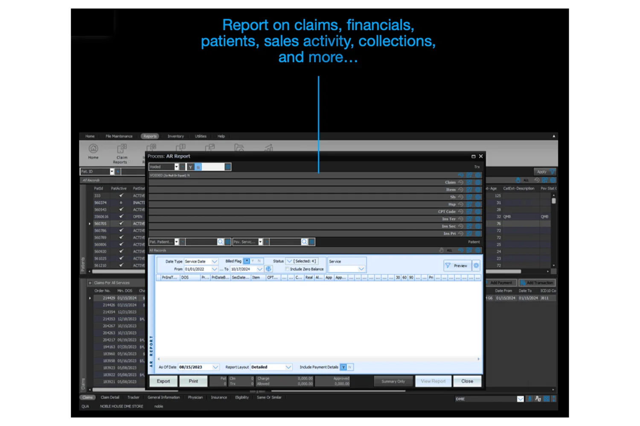Click the globe icon beside the To date

coord(268,269)
